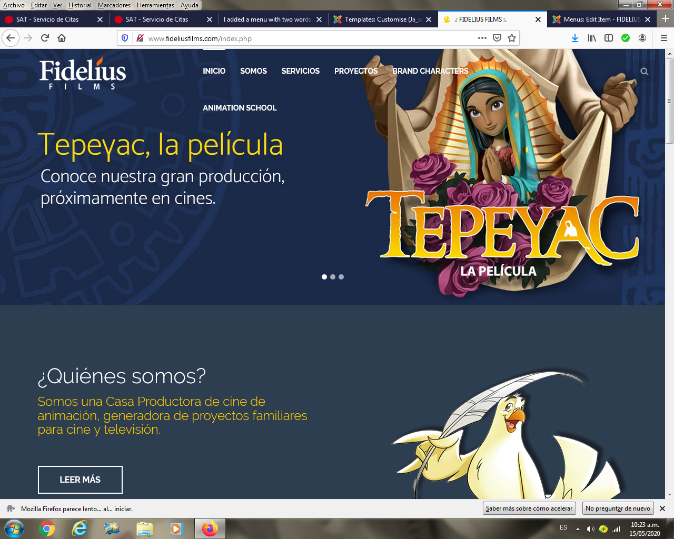Open the Historial menu
The width and height of the screenshot is (674, 539).
point(80,5)
